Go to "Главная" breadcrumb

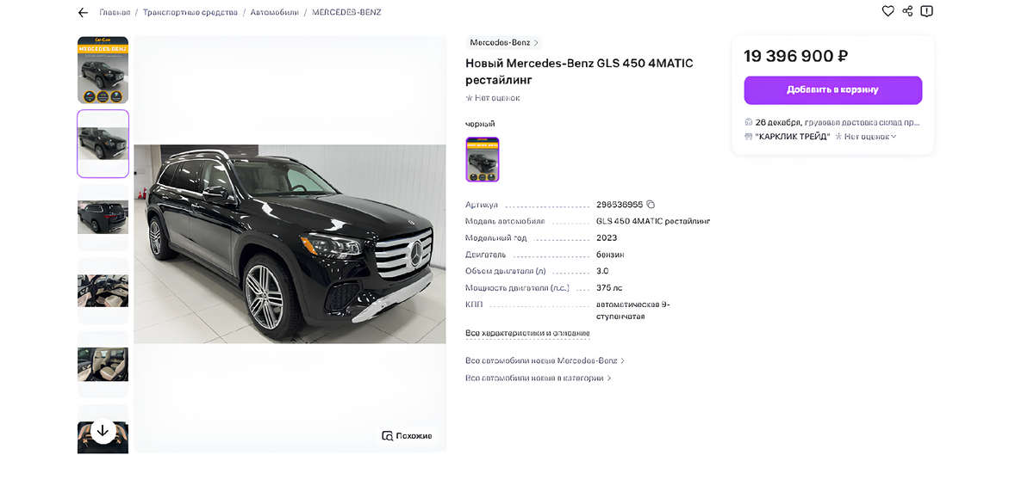(x=115, y=13)
